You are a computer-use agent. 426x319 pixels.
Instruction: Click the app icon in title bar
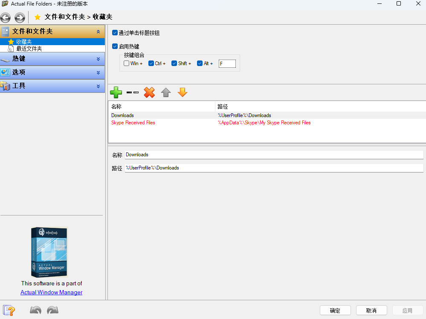(x=5, y=3)
